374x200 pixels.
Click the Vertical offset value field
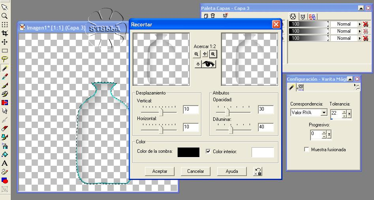191,109
